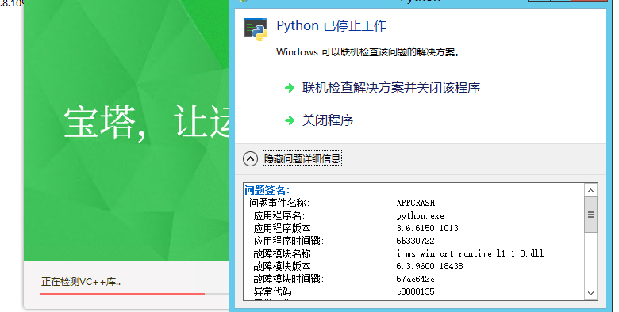This screenshot has height=312, width=619.
Task: Click the 正在检测VC++库.. status text
Action: pyautogui.click(x=81, y=282)
